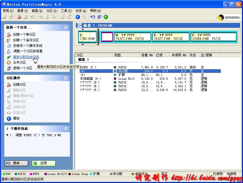
Task: Click the 创建分区 icon in 分区操作
Action: (9, 85)
